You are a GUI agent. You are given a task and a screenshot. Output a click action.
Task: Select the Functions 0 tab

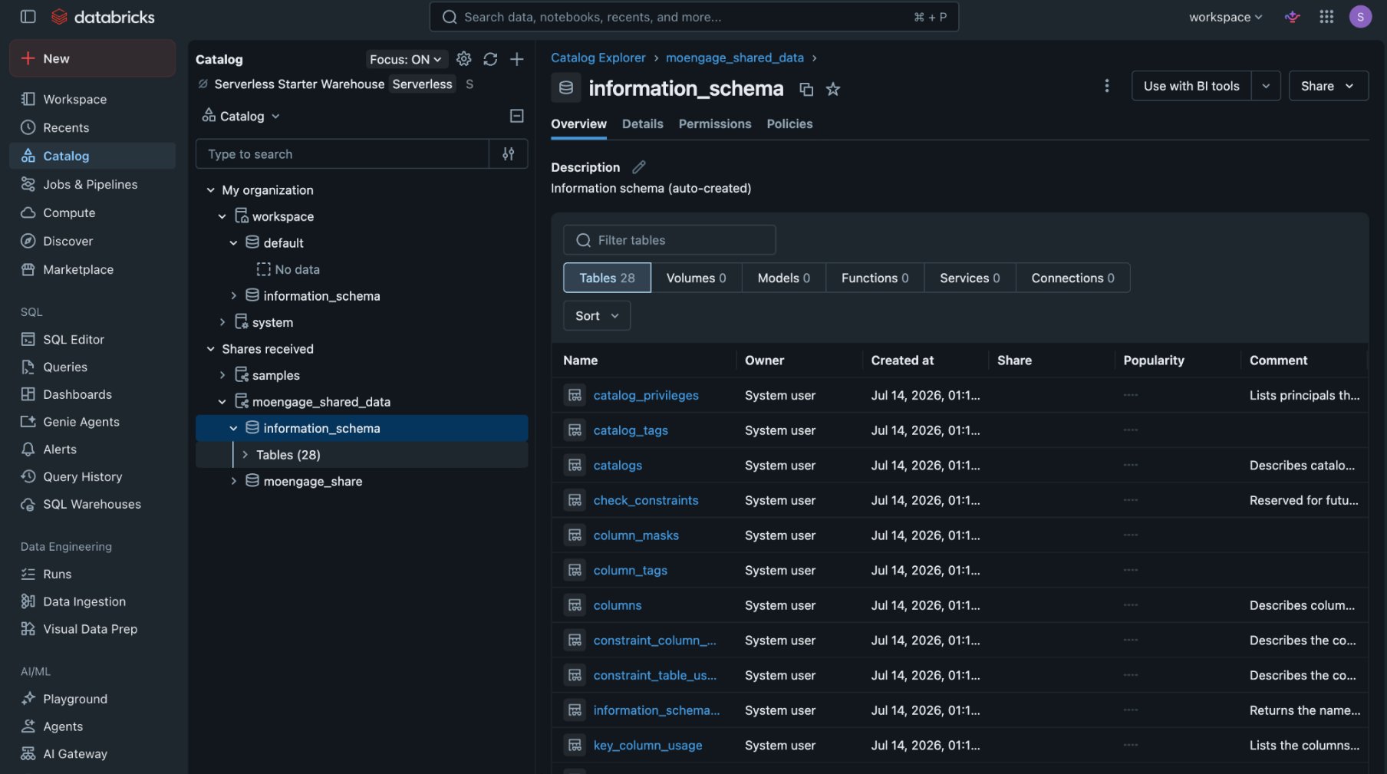point(875,278)
